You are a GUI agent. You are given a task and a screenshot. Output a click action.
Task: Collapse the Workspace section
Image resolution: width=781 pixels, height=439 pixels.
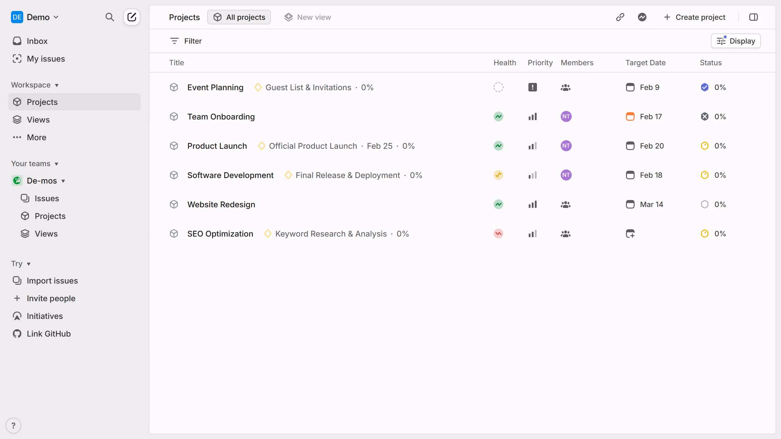coord(35,85)
